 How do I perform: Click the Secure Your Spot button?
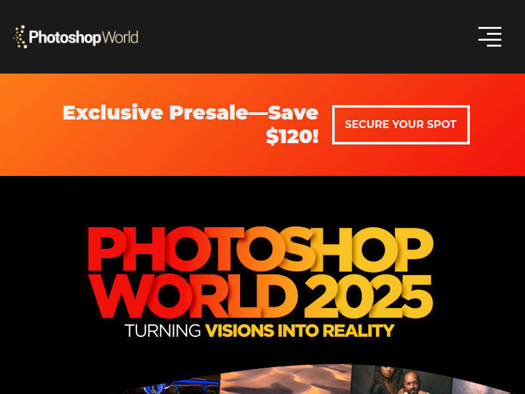(x=401, y=125)
